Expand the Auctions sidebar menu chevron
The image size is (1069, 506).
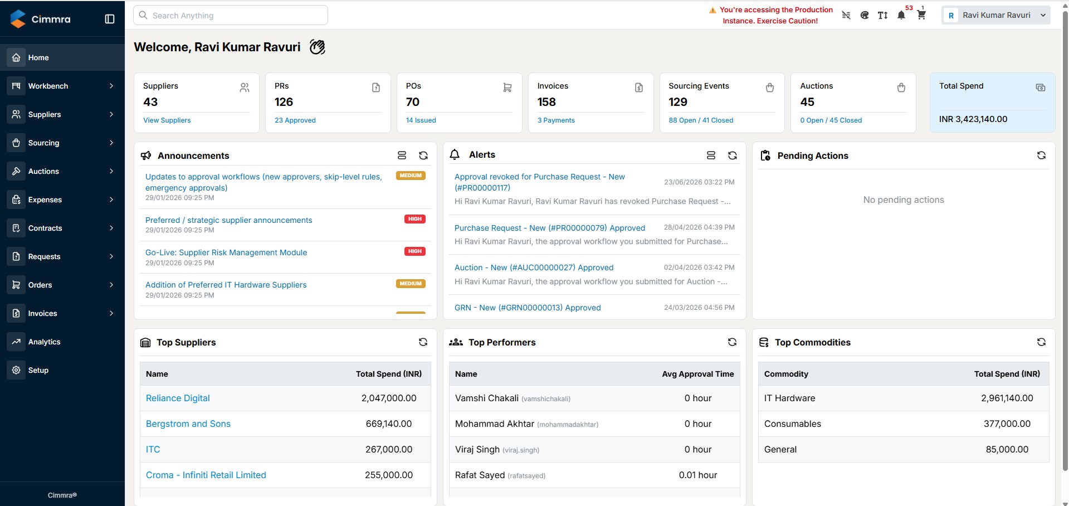[x=111, y=171]
